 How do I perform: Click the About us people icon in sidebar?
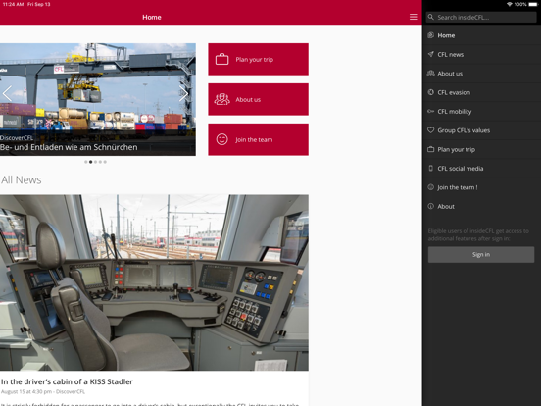430,74
